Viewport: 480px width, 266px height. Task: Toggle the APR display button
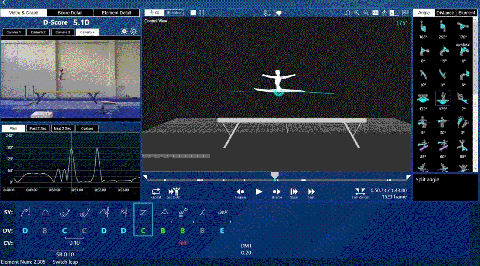[x=375, y=13]
